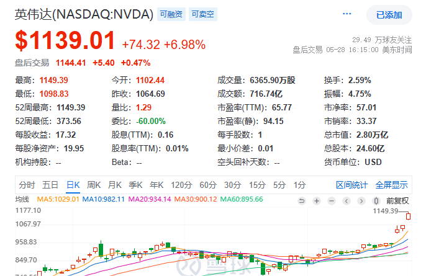The height and width of the screenshot is (276, 426).
Task: Click the main price $1139.01
Action: 65,40
